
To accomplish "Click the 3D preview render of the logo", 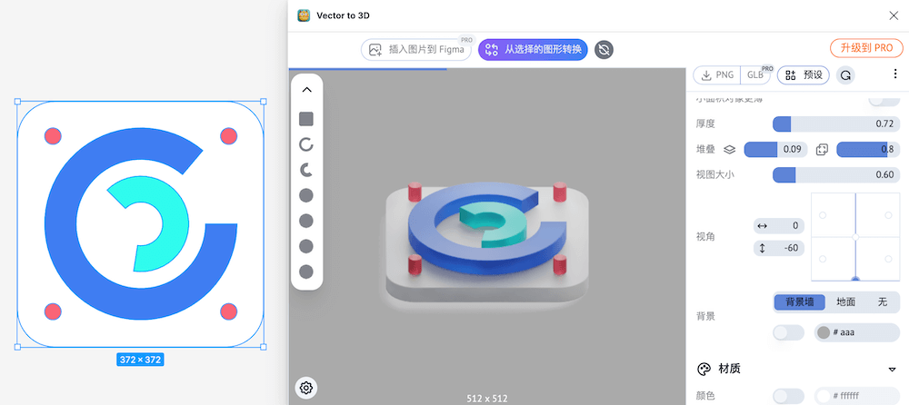I will [x=487, y=241].
